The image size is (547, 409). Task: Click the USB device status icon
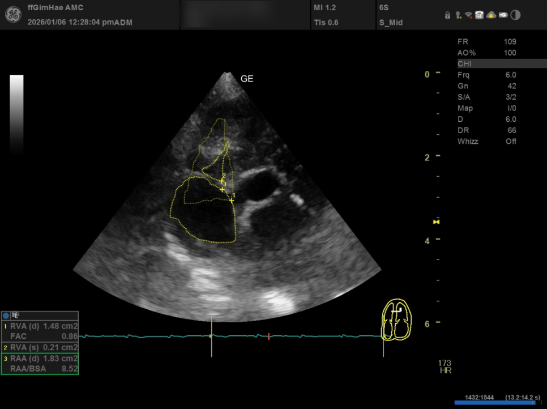click(457, 15)
